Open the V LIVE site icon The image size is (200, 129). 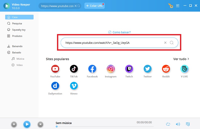184,69
